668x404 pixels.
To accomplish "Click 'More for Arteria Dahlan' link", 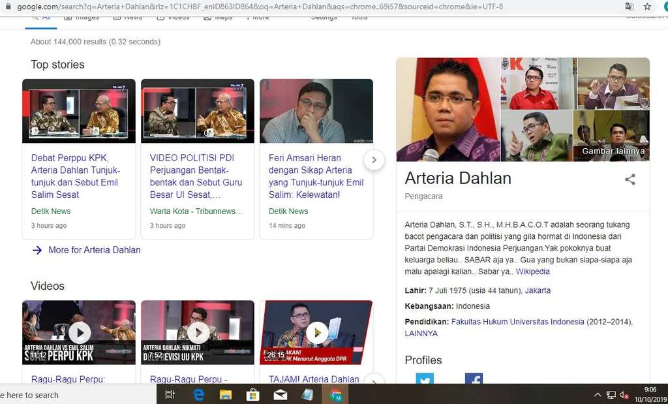I will [94, 250].
